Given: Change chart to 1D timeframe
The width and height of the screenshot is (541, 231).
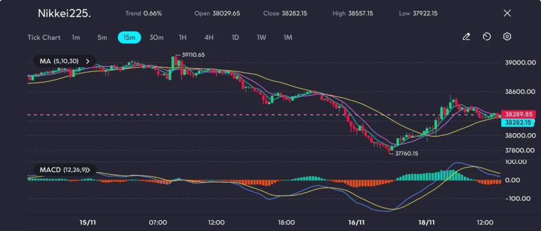Looking at the screenshot, I should tap(236, 37).
